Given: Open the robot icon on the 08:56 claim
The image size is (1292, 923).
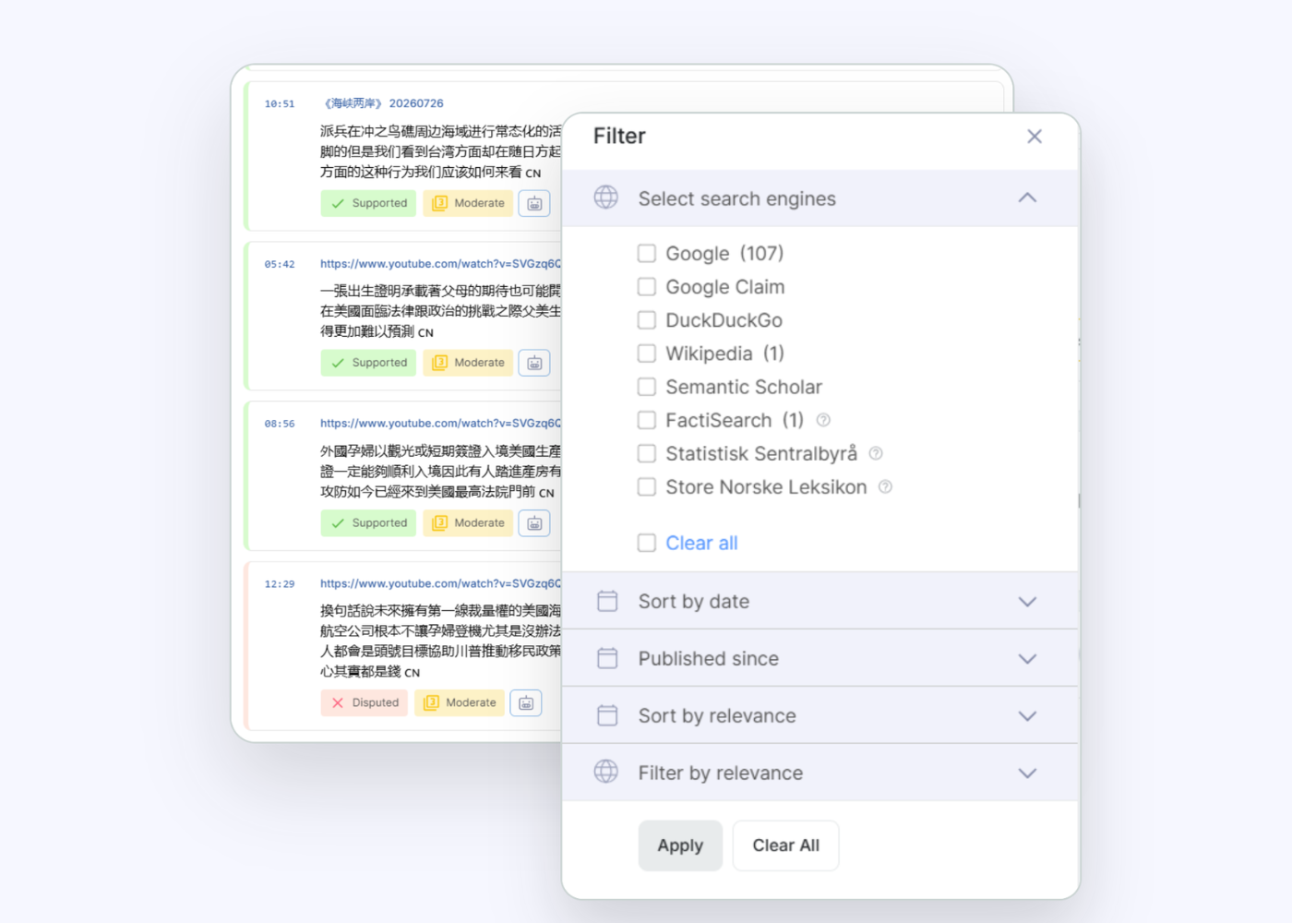Looking at the screenshot, I should point(534,522).
